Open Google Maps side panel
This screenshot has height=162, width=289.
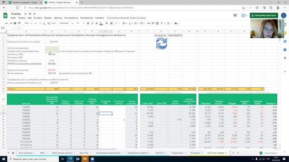point(285,58)
